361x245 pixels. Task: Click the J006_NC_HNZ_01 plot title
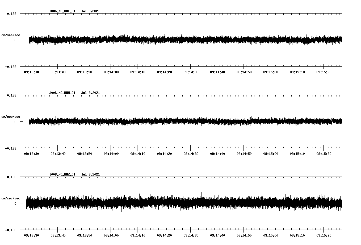coord(62,174)
